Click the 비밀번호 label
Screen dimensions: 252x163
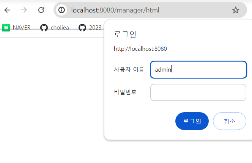coord(125,92)
